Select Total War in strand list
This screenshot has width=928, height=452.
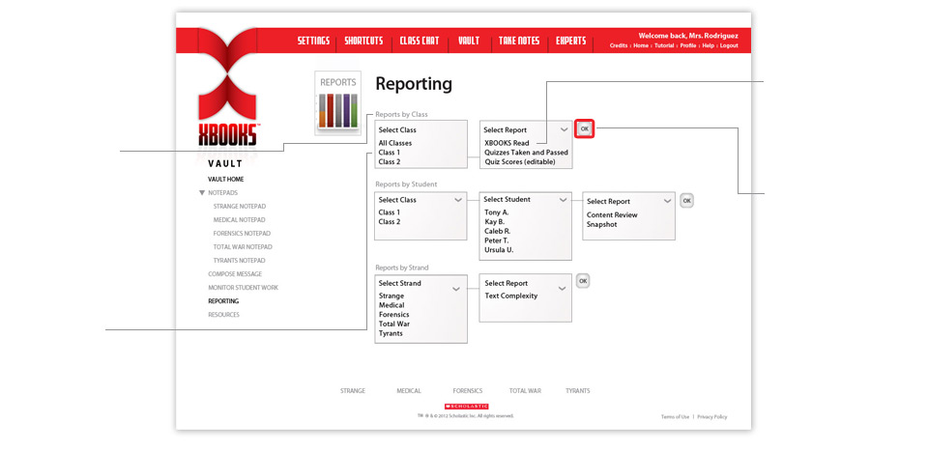click(x=393, y=324)
